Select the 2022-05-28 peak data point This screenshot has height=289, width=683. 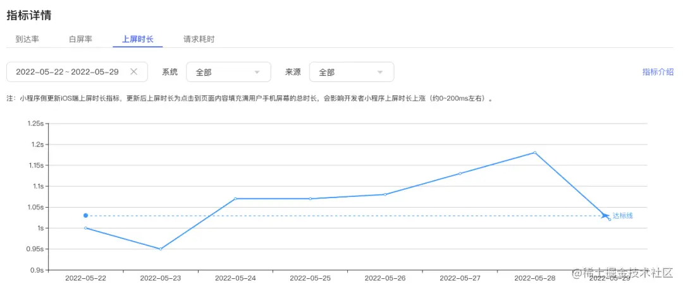click(x=535, y=153)
